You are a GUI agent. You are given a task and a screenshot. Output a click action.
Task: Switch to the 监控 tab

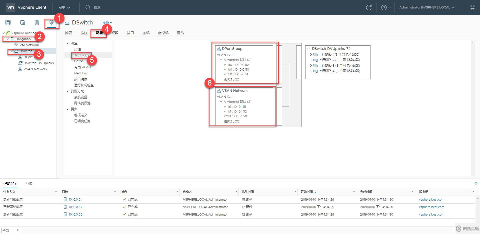pos(84,33)
